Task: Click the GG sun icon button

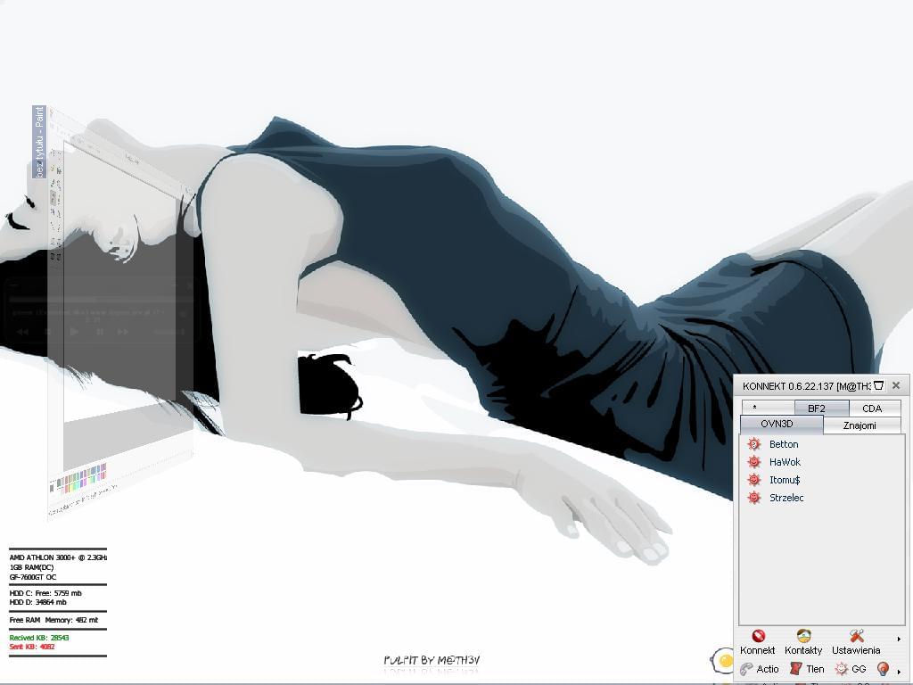Action: coord(851,669)
